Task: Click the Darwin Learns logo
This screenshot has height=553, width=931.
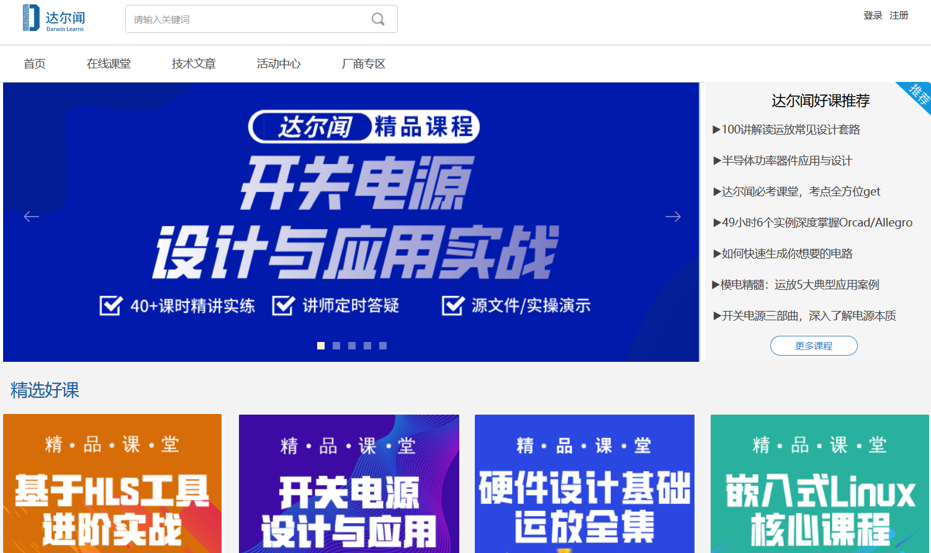Action: click(x=53, y=19)
